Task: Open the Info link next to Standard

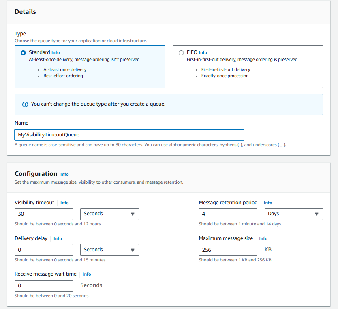Action: coord(56,52)
